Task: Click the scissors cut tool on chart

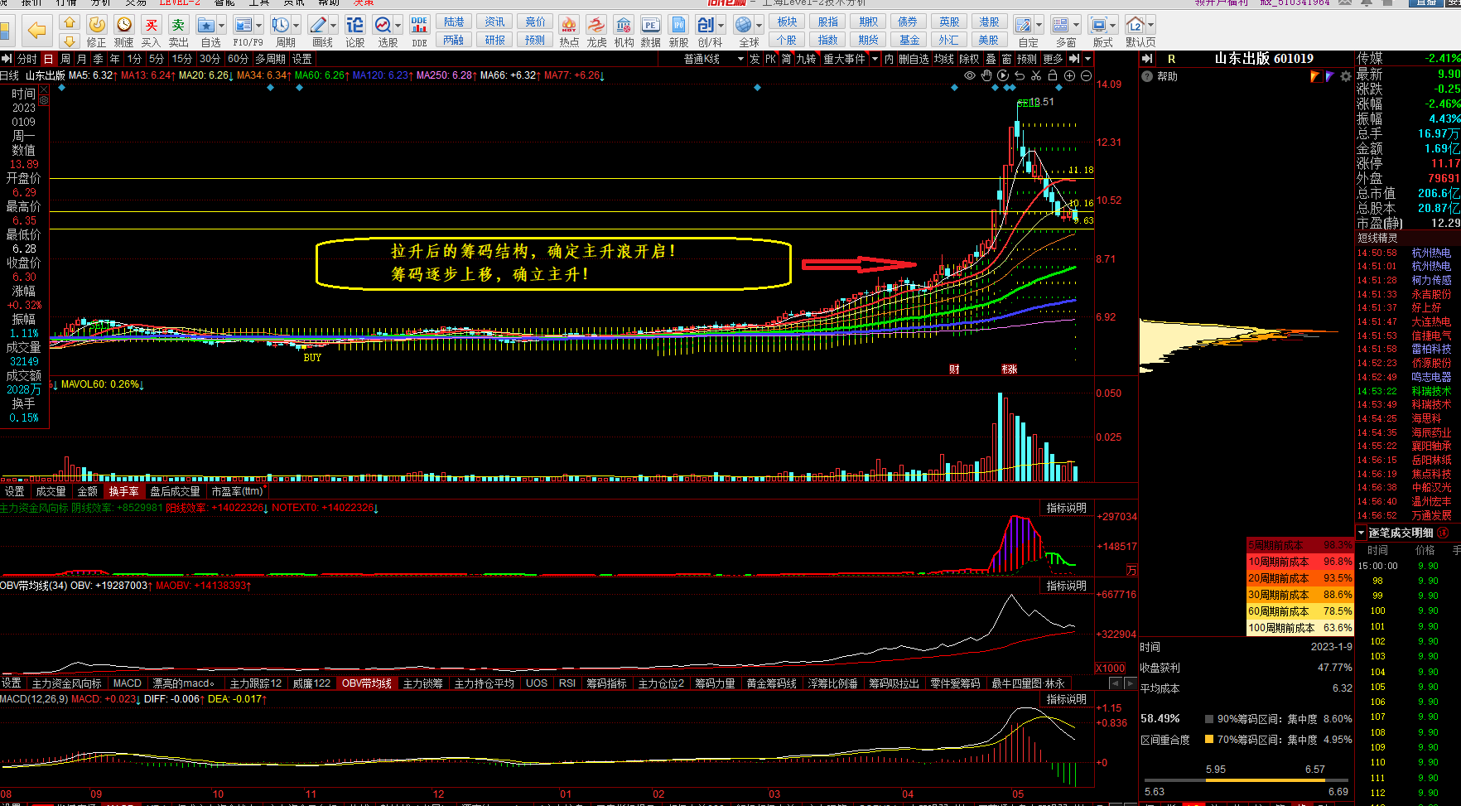Action: click(1036, 75)
